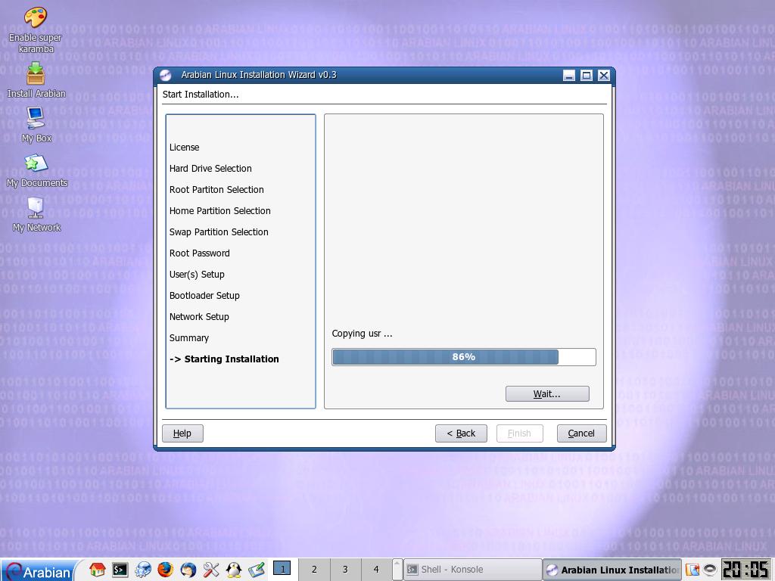Switch to virtual desktop 2
The height and width of the screenshot is (581, 775).
(x=314, y=569)
